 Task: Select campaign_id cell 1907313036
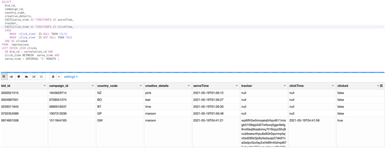tap(72, 114)
